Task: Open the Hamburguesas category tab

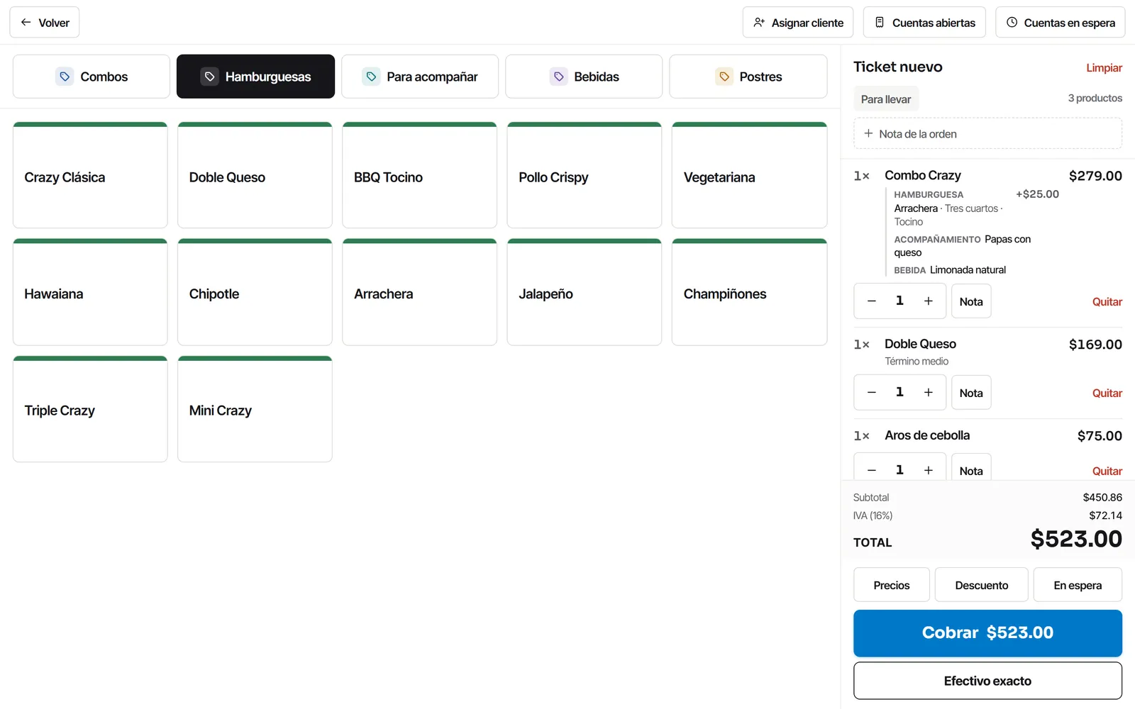Action: pyautogui.click(x=255, y=77)
